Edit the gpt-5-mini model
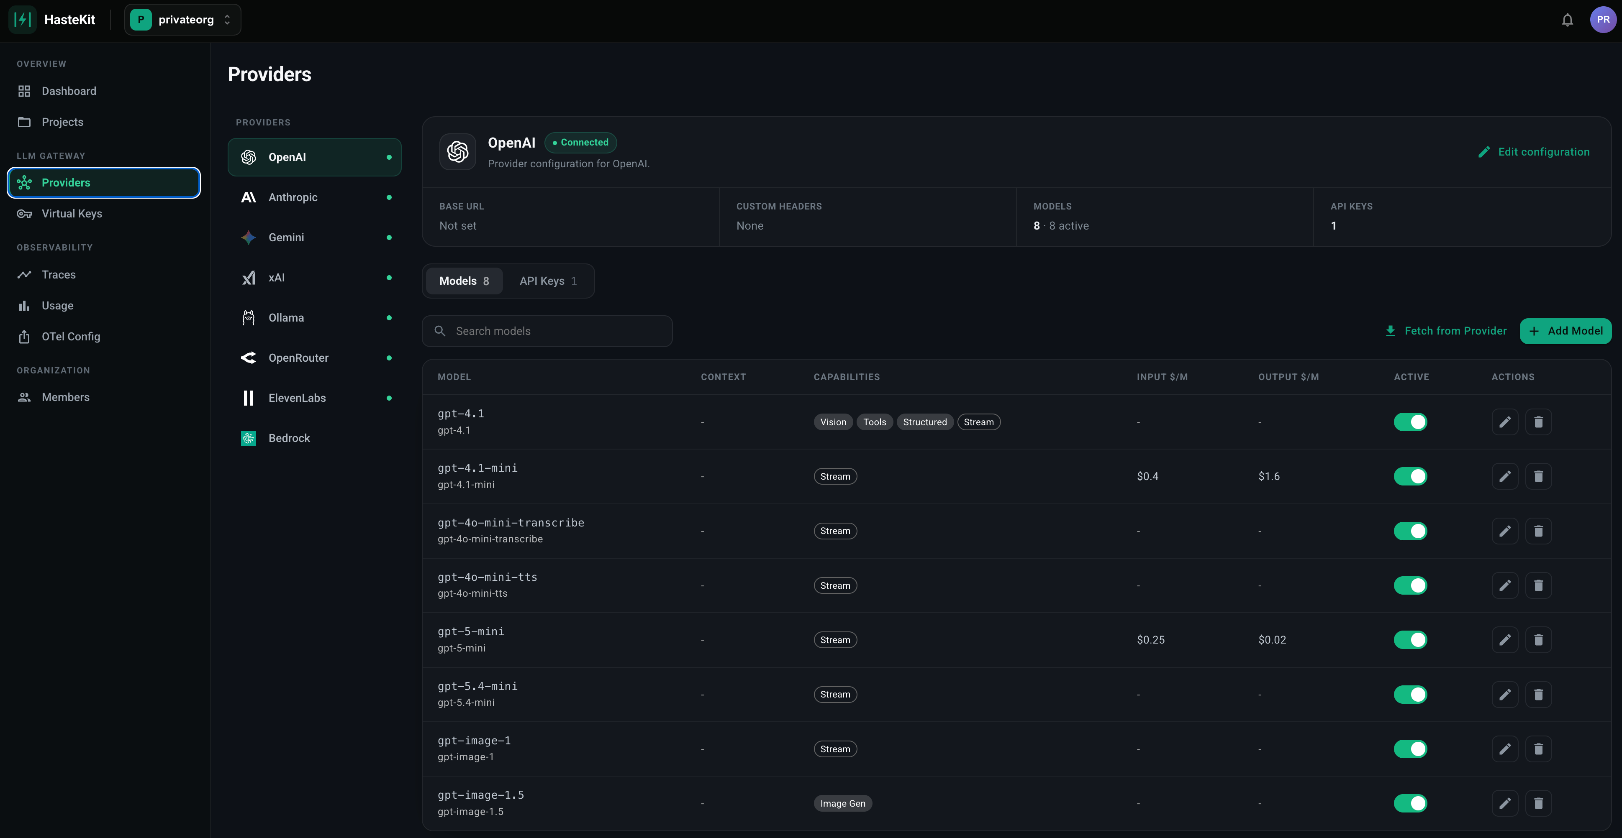 click(x=1505, y=640)
